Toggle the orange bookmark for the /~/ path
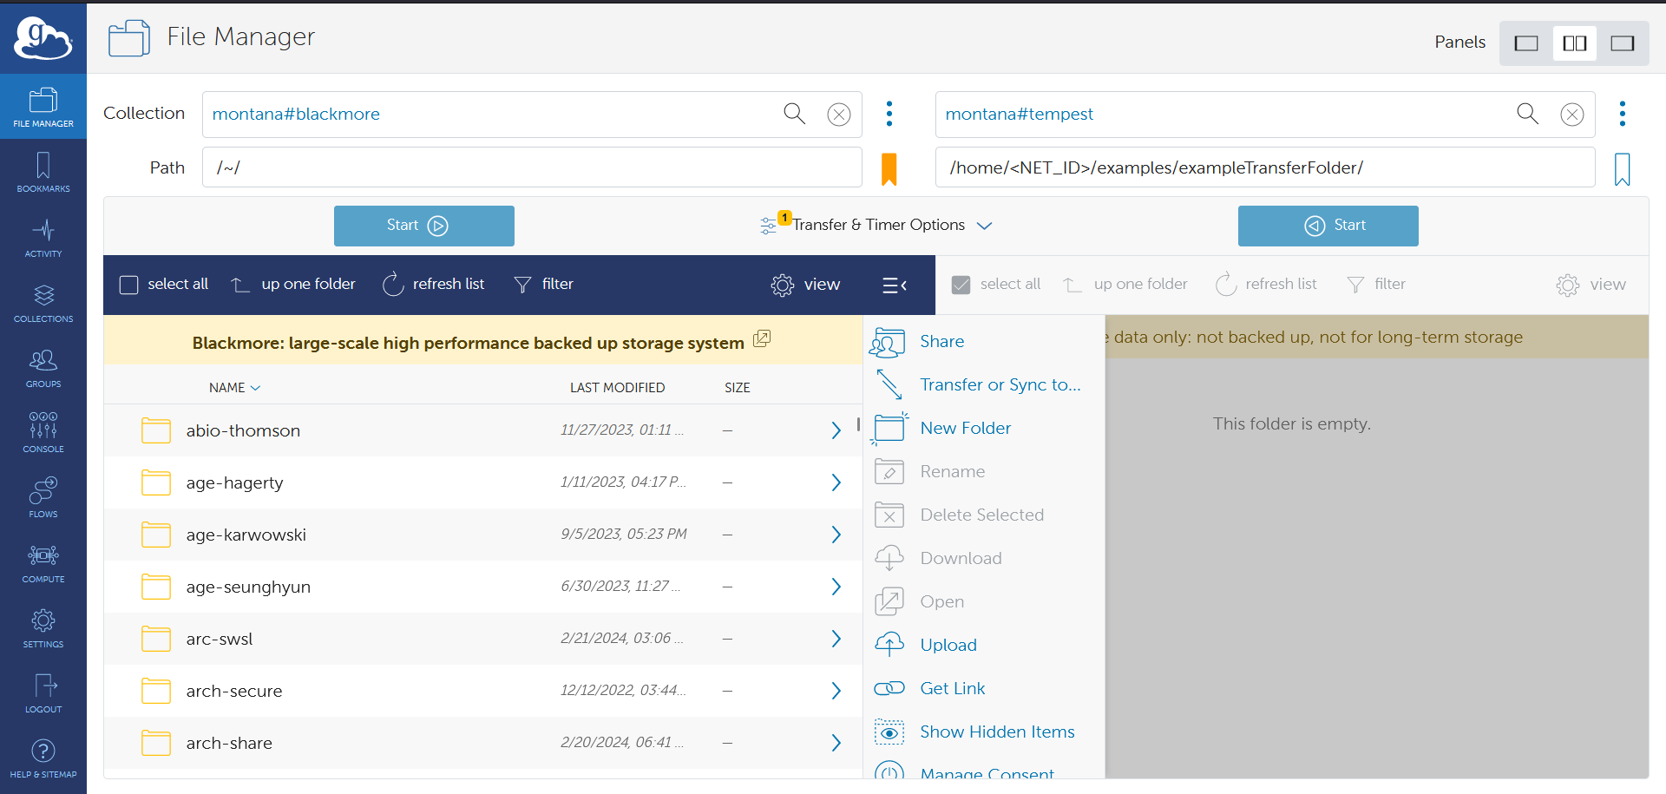 click(x=889, y=169)
